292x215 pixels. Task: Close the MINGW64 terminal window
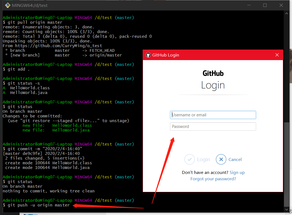281,5
